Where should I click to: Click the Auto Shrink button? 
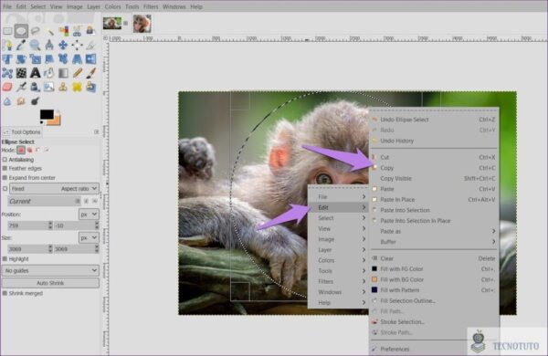50,283
